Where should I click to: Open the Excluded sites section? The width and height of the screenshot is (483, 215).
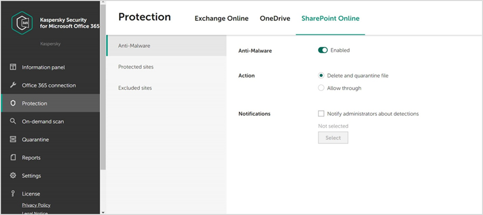[x=135, y=88]
